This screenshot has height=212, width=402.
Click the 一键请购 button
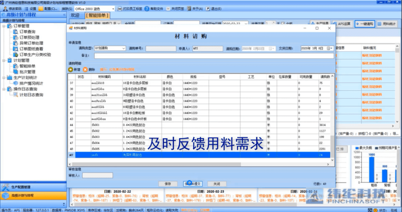[365, 24]
